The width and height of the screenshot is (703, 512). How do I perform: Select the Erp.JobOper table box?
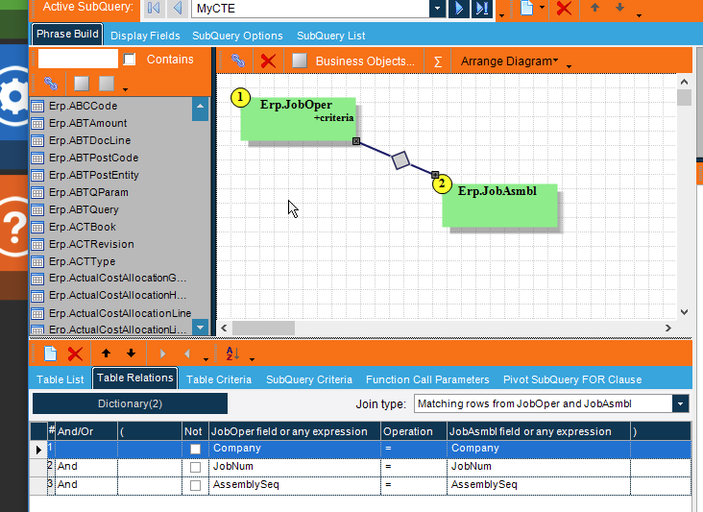pos(298,119)
